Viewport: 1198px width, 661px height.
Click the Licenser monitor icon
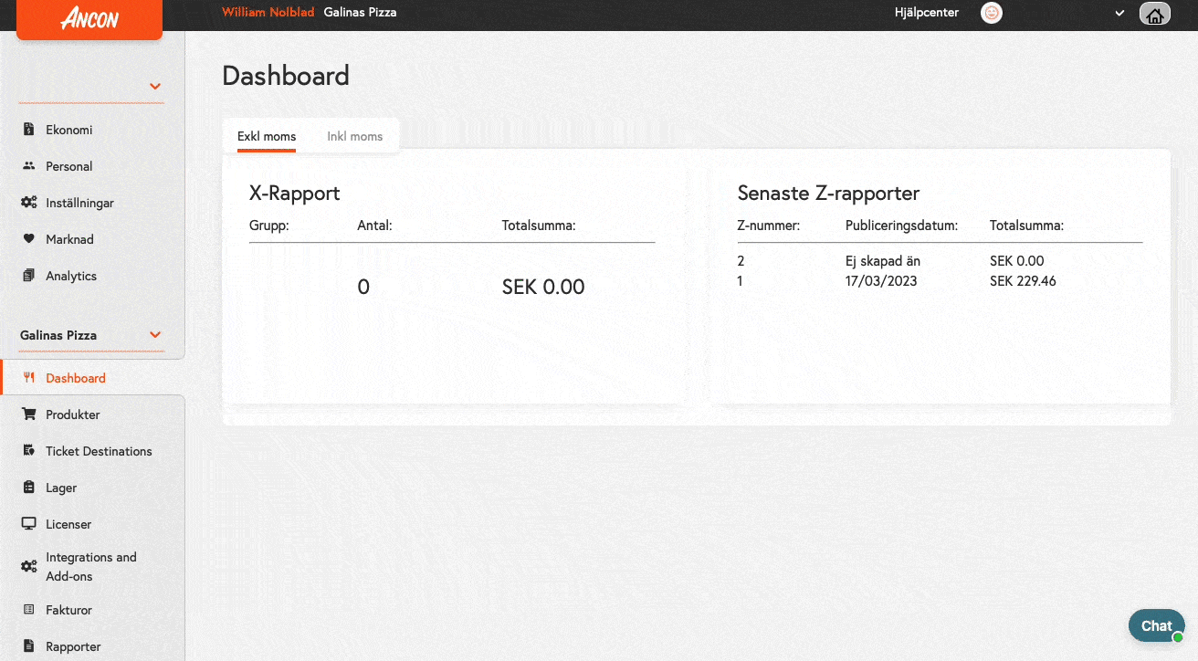(28, 524)
